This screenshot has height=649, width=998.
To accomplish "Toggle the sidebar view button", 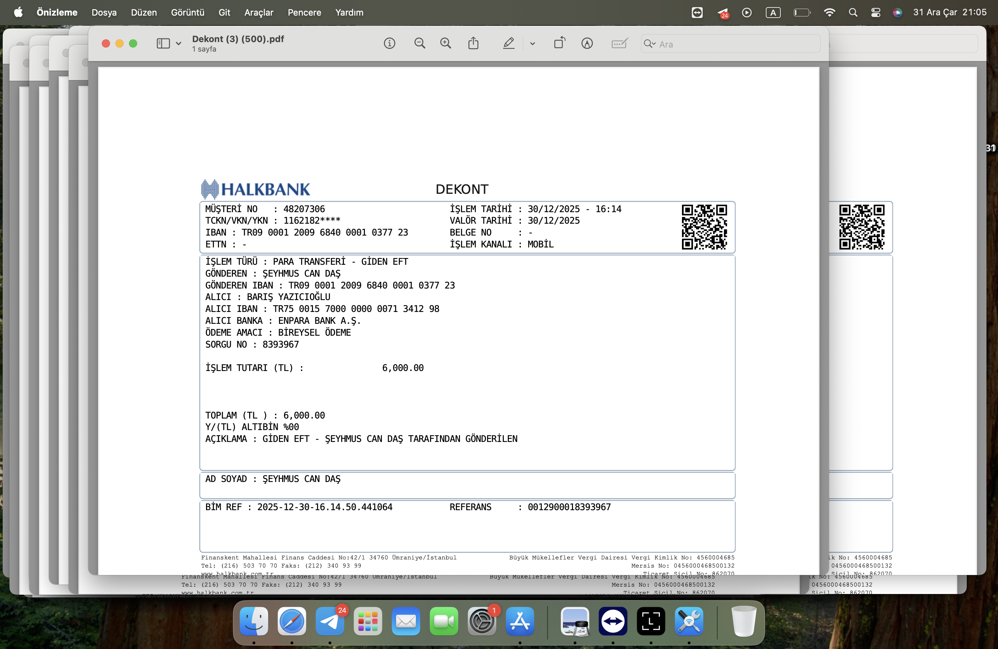I will tap(163, 43).
